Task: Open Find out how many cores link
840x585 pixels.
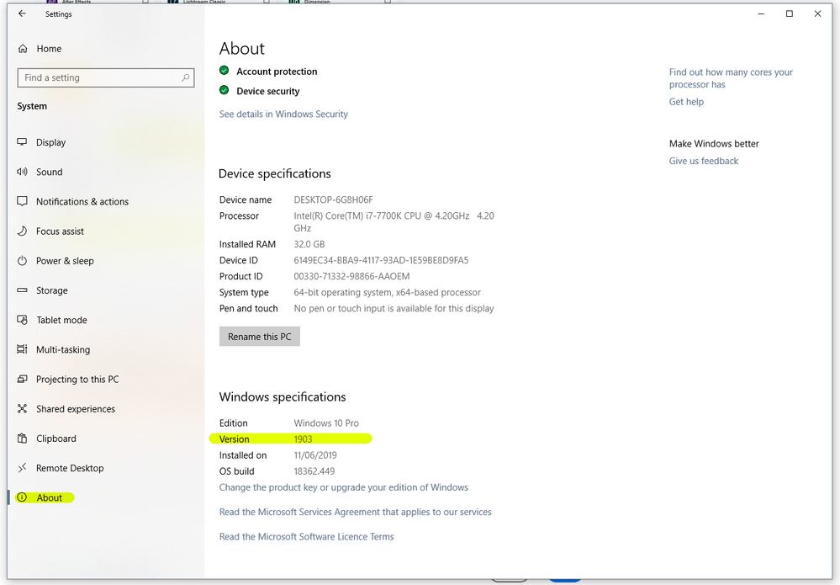Action: point(731,78)
